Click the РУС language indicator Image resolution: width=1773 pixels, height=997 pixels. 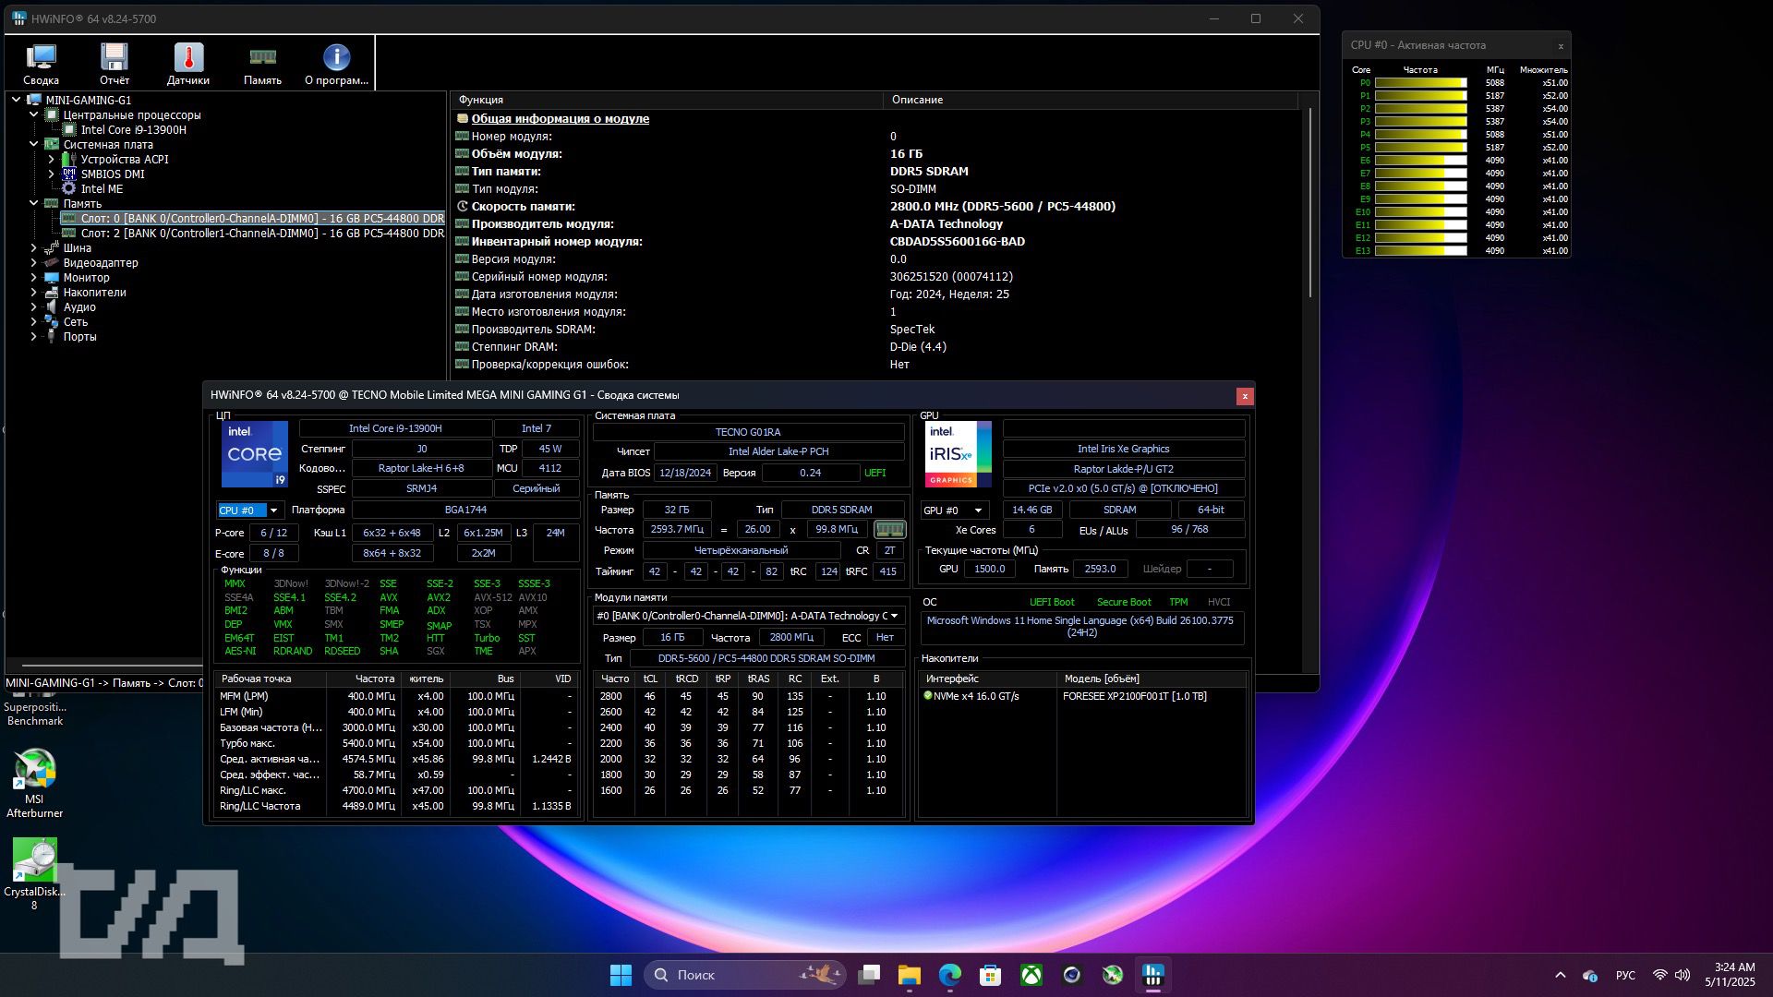pos(1626,975)
